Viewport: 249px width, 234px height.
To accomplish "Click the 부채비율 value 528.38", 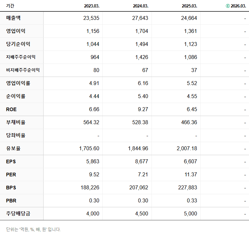I will point(140,123).
